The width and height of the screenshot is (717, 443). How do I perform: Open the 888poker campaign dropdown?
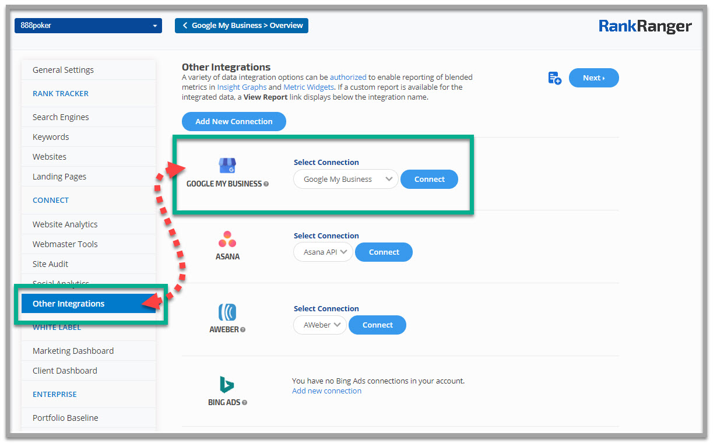point(88,26)
